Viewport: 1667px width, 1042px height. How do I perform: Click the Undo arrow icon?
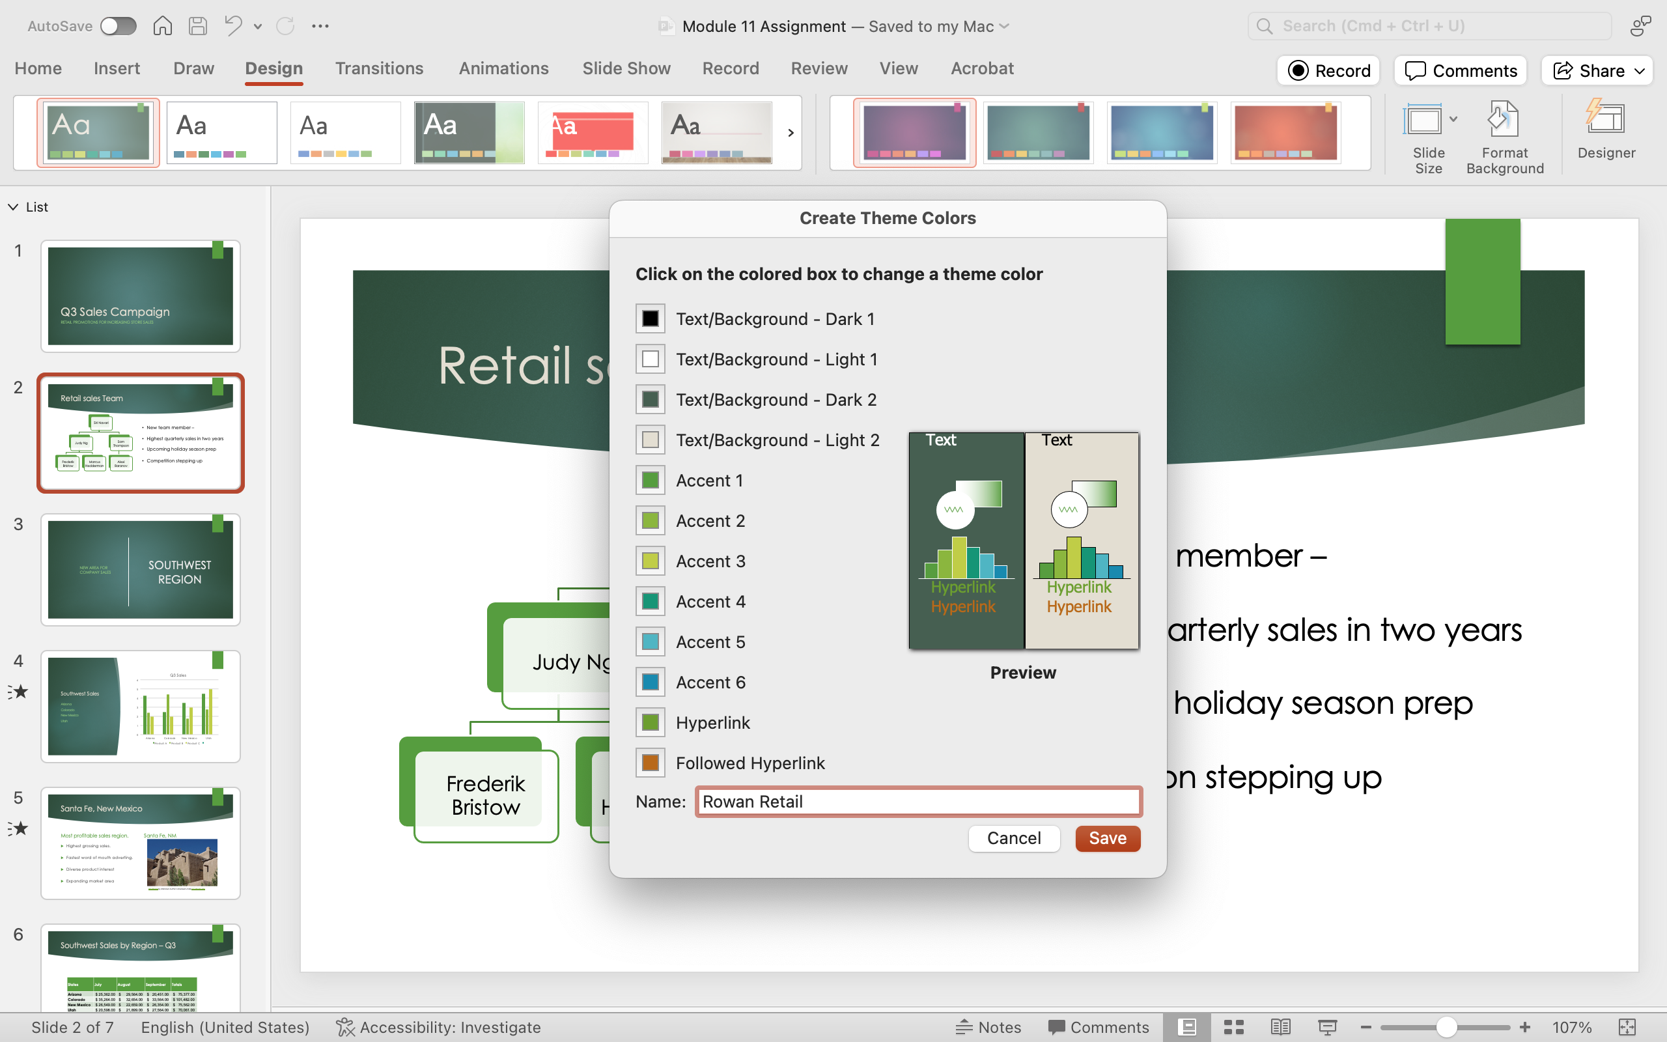[234, 26]
